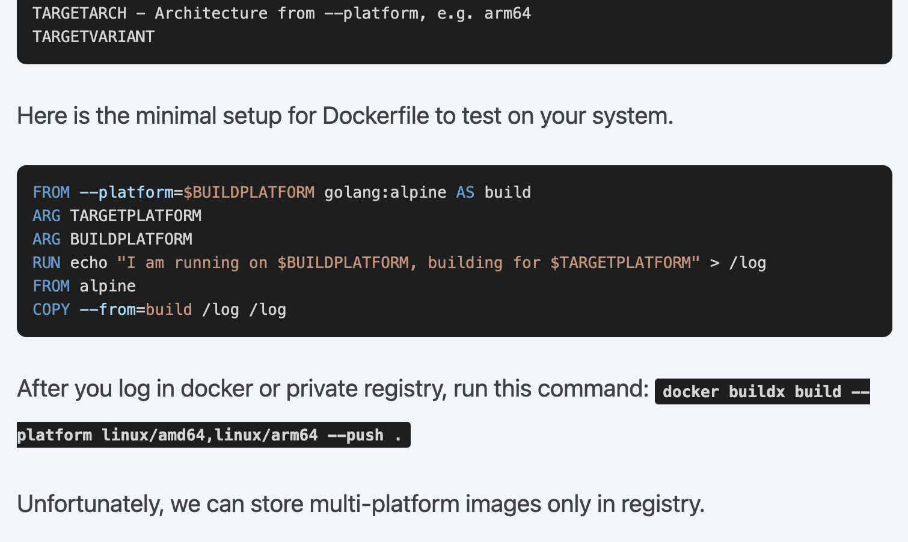Viewport: 908px width, 542px height.
Task: Select the $BUILDPLATFORM variable on first FROM line
Action: 249,192
